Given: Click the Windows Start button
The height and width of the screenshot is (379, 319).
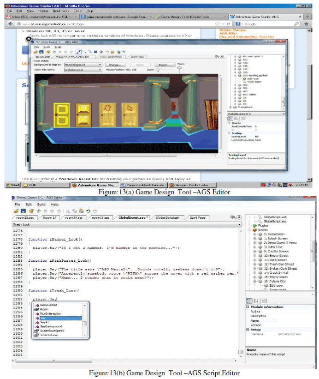Looking at the screenshot, I should (x=12, y=185).
